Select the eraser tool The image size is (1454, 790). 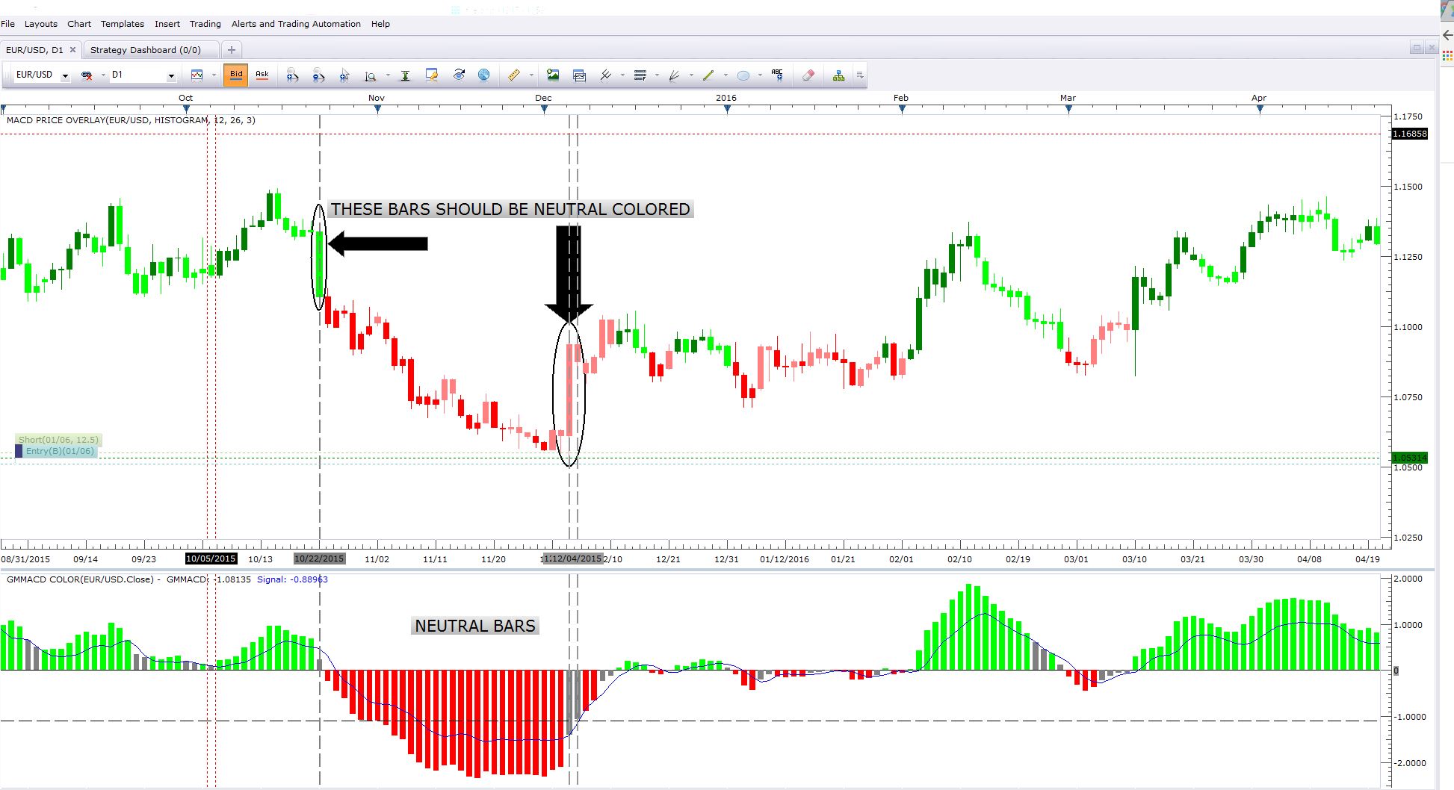coord(808,75)
